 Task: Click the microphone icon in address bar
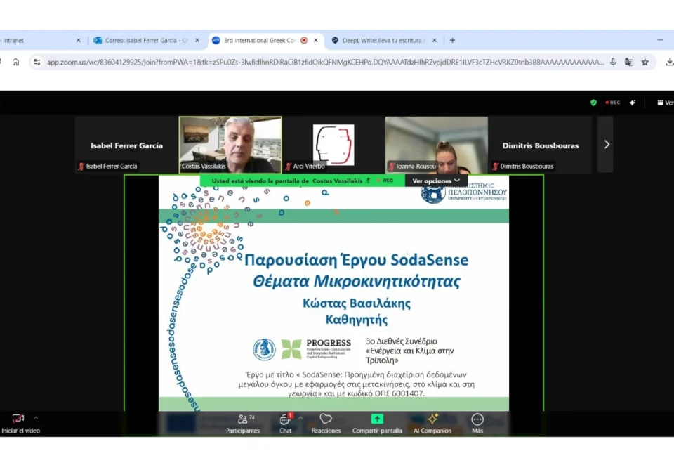[613, 62]
